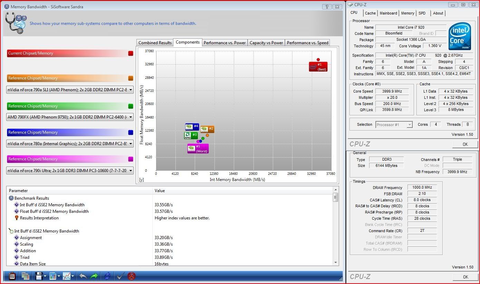Click the results list scroll-up arrow

tap(335, 190)
